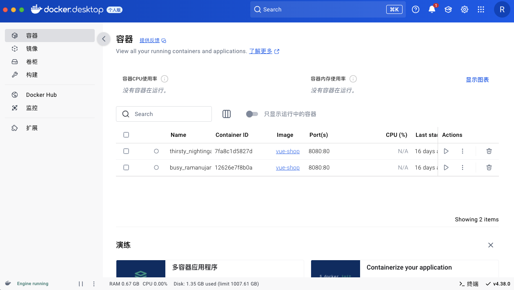Click the help question mark icon
Viewport: 514px width, 290px height.
point(416,10)
